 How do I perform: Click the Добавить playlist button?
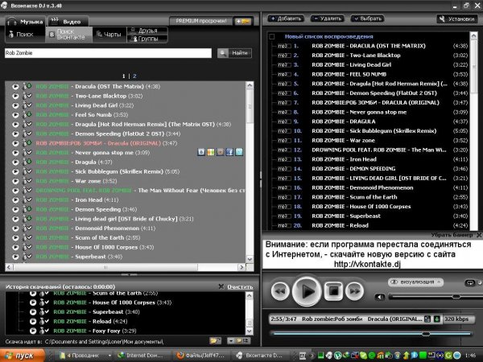point(286,19)
